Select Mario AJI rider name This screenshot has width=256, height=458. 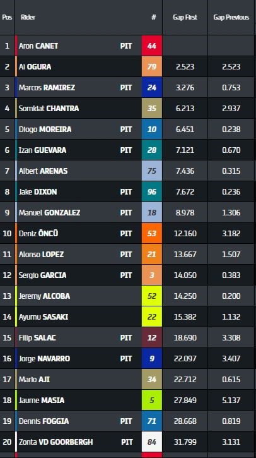(34, 380)
